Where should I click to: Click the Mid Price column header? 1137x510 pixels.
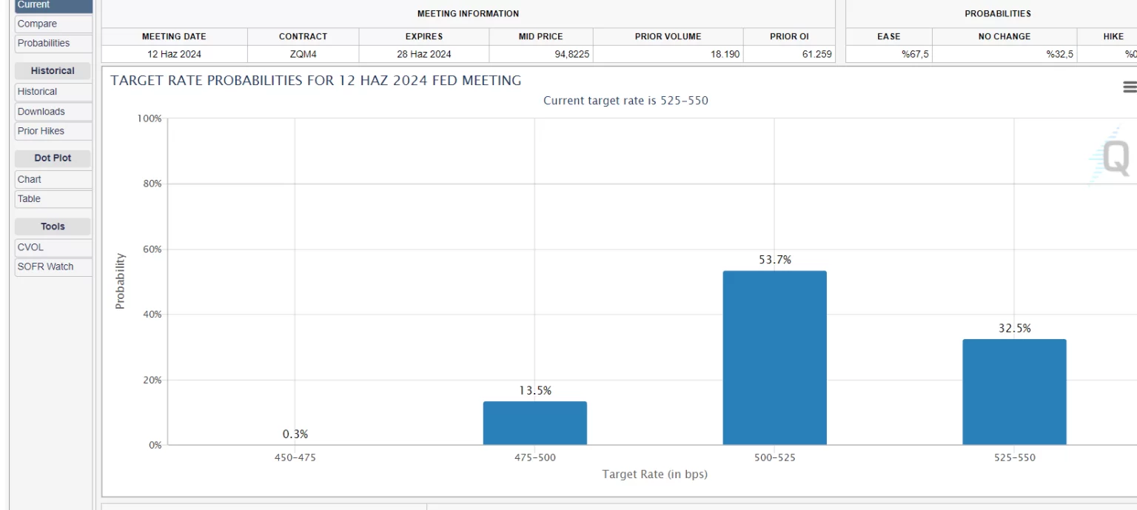(540, 36)
